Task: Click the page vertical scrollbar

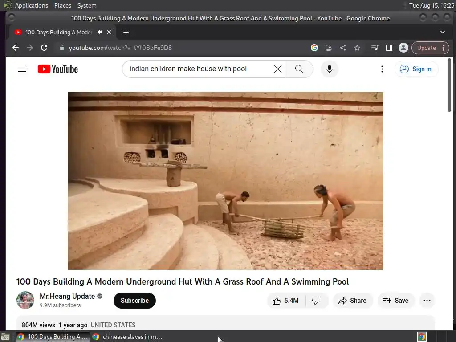Action: [x=449, y=85]
